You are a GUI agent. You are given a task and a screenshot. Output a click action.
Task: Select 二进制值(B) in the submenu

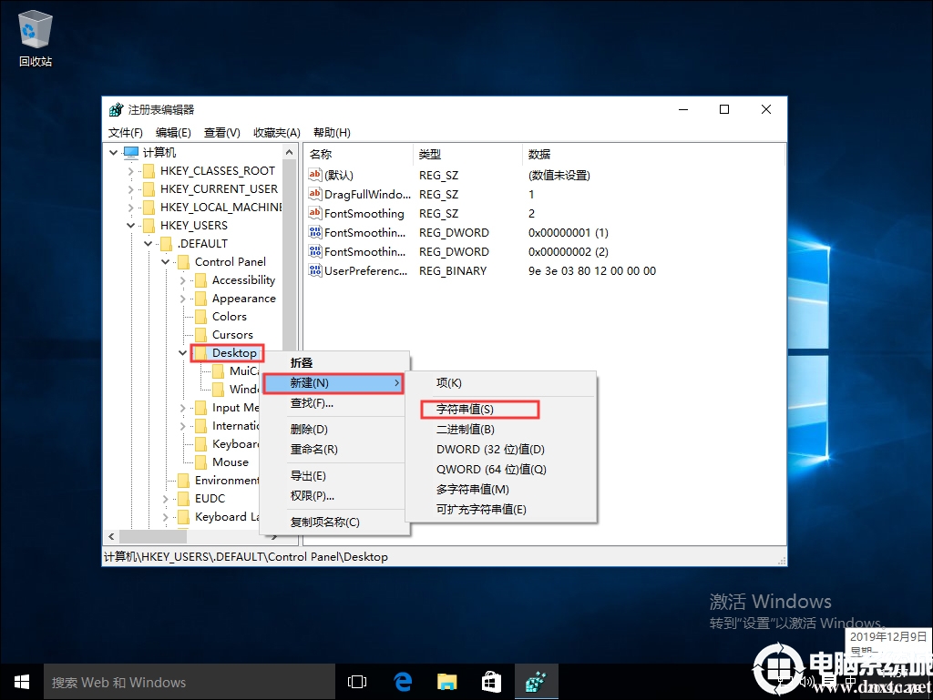(501, 429)
